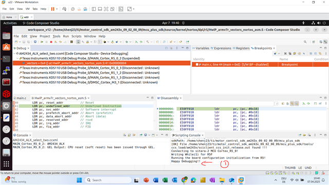Click the Suspend button in CCS toolbar
Image resolution: width=329 pixels, height=185 pixels.
46,42
